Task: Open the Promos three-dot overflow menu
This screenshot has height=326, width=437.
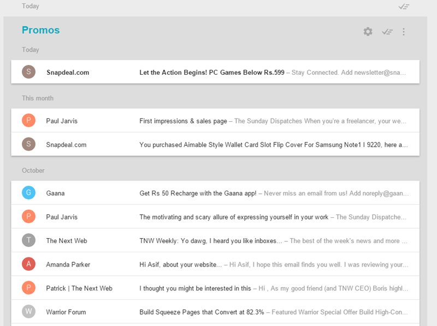Action: point(404,32)
